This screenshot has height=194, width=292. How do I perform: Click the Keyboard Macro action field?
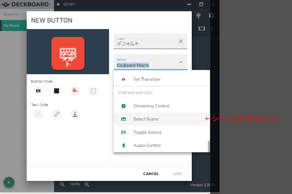pos(150,62)
